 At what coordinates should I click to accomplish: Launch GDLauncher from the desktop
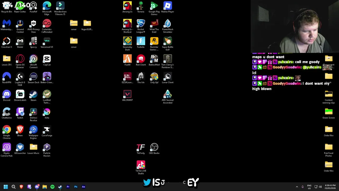(20, 149)
